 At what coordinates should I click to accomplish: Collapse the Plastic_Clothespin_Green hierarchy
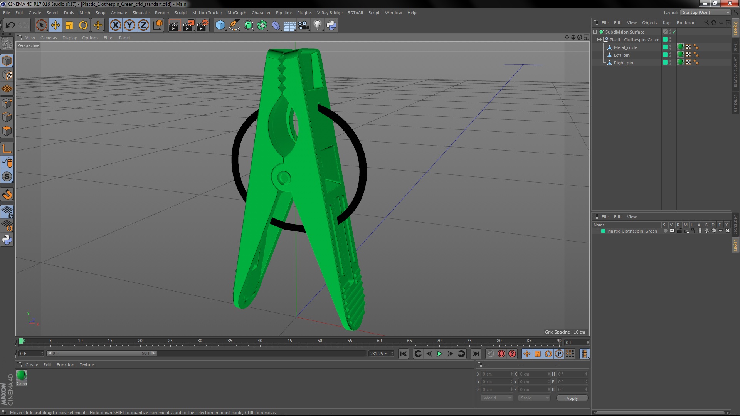599,40
